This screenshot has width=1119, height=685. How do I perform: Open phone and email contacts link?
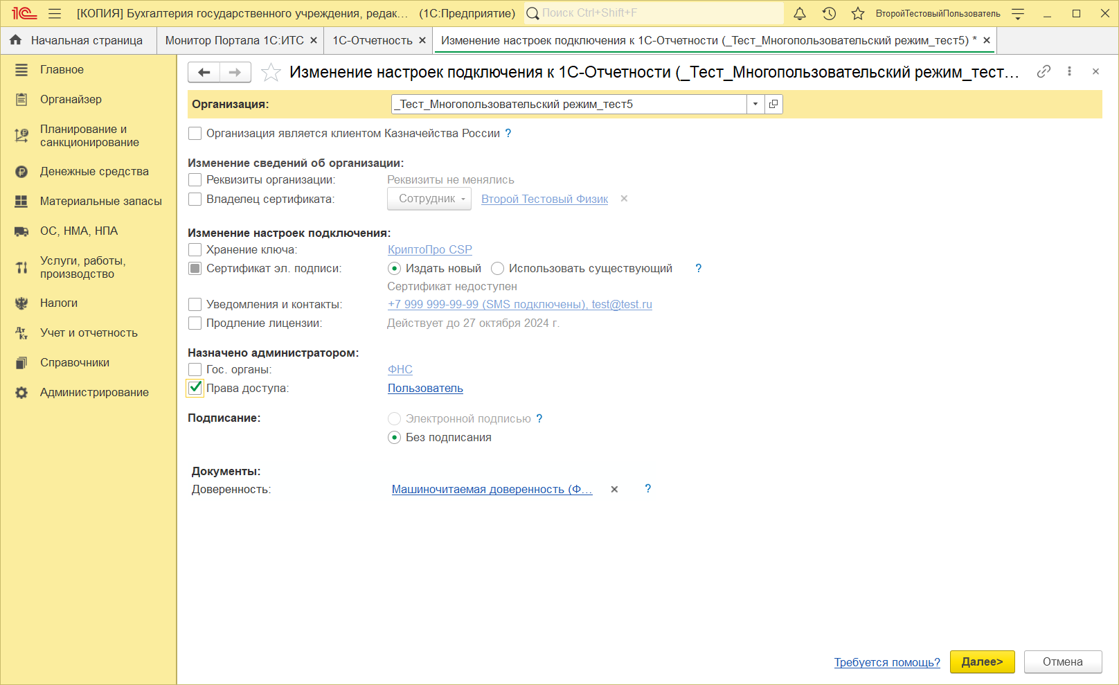pyautogui.click(x=520, y=304)
